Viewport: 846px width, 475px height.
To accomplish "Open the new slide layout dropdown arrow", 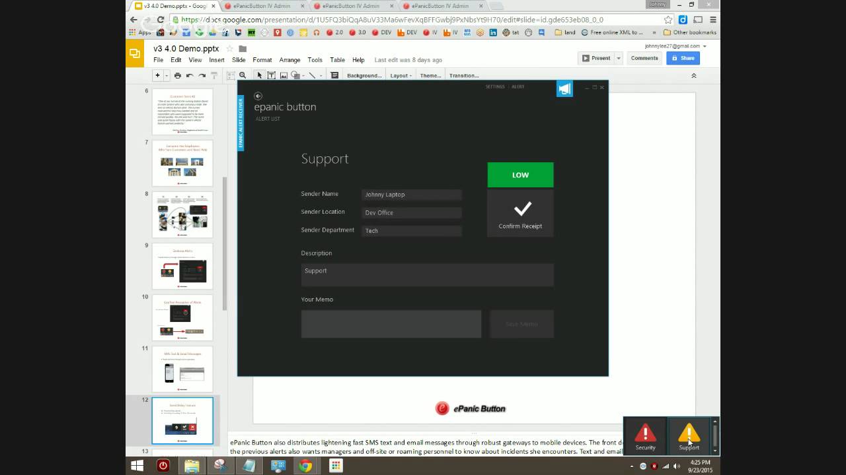I will pos(166,75).
